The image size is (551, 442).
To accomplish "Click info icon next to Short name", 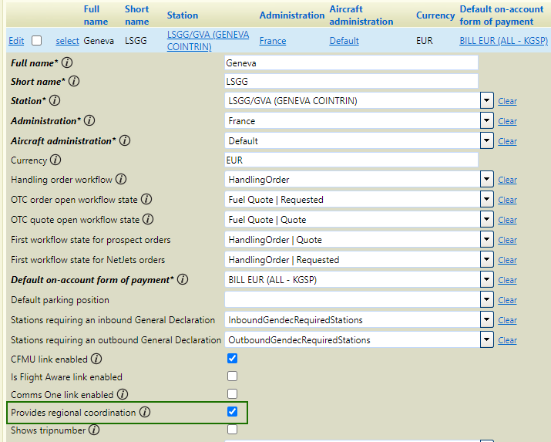I will coord(74,81).
